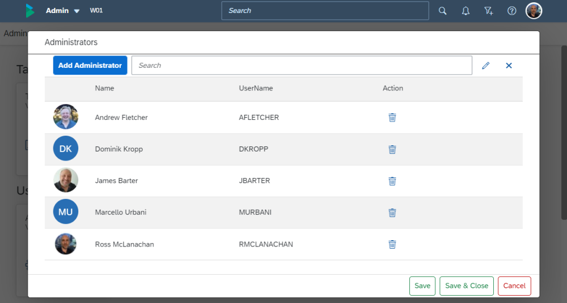The width and height of the screenshot is (567, 303).
Task: Remove Dominik Kropp using trash icon
Action: [392, 149]
